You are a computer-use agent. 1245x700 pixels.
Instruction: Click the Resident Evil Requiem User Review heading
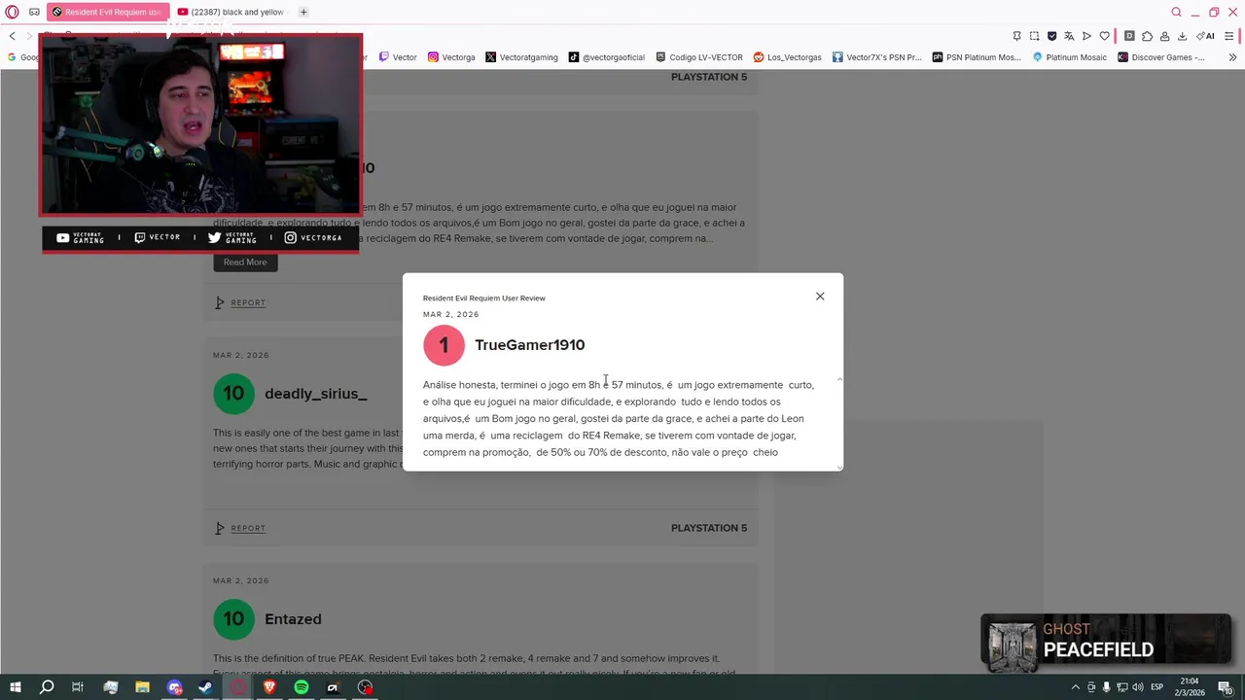[484, 298]
